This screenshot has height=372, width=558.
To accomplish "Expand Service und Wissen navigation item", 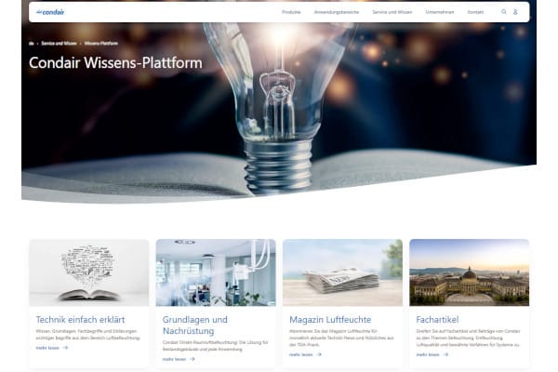I will click(x=392, y=12).
